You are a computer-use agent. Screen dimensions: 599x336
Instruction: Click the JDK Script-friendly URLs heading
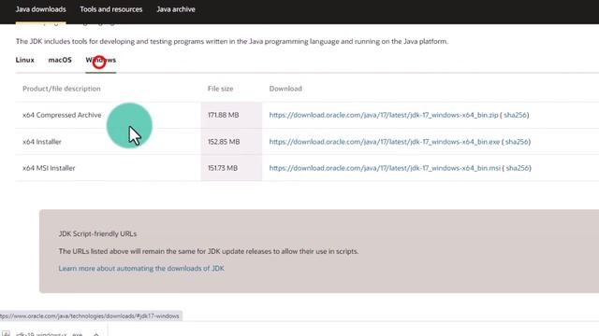pos(97,233)
